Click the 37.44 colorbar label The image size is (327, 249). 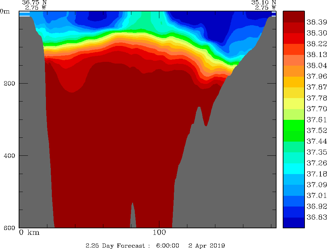tap(317, 141)
